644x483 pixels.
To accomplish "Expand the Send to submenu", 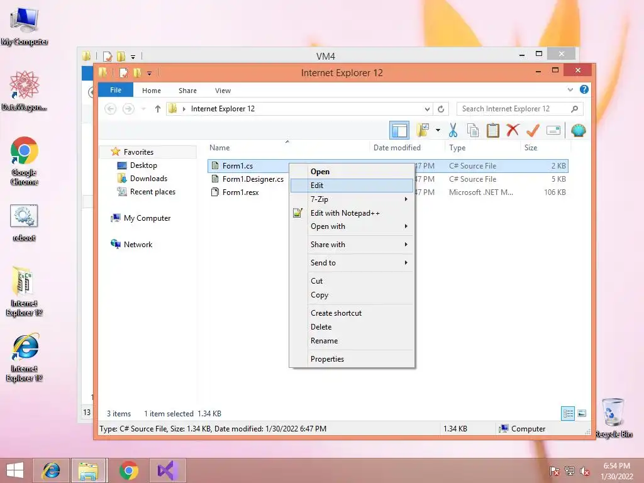I will (352, 263).
